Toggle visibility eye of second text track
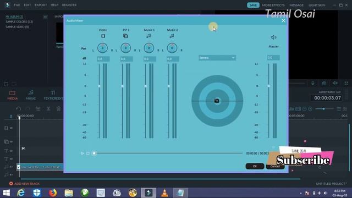The image size is (352, 198). pyautogui.click(x=11, y=159)
